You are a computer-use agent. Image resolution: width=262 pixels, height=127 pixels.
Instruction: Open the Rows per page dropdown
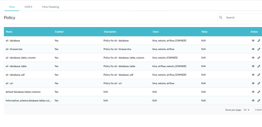click(246, 110)
